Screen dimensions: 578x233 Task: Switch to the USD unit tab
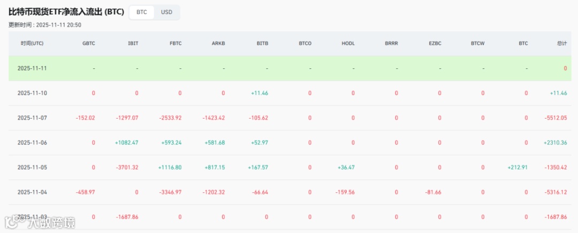(x=166, y=12)
